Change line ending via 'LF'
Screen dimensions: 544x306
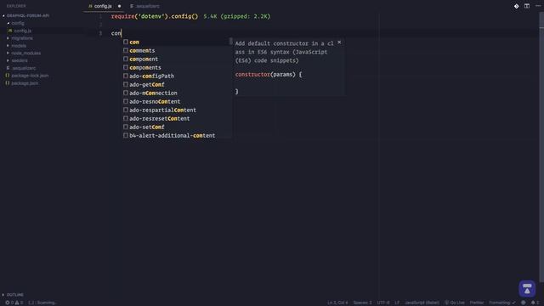[x=397, y=303]
